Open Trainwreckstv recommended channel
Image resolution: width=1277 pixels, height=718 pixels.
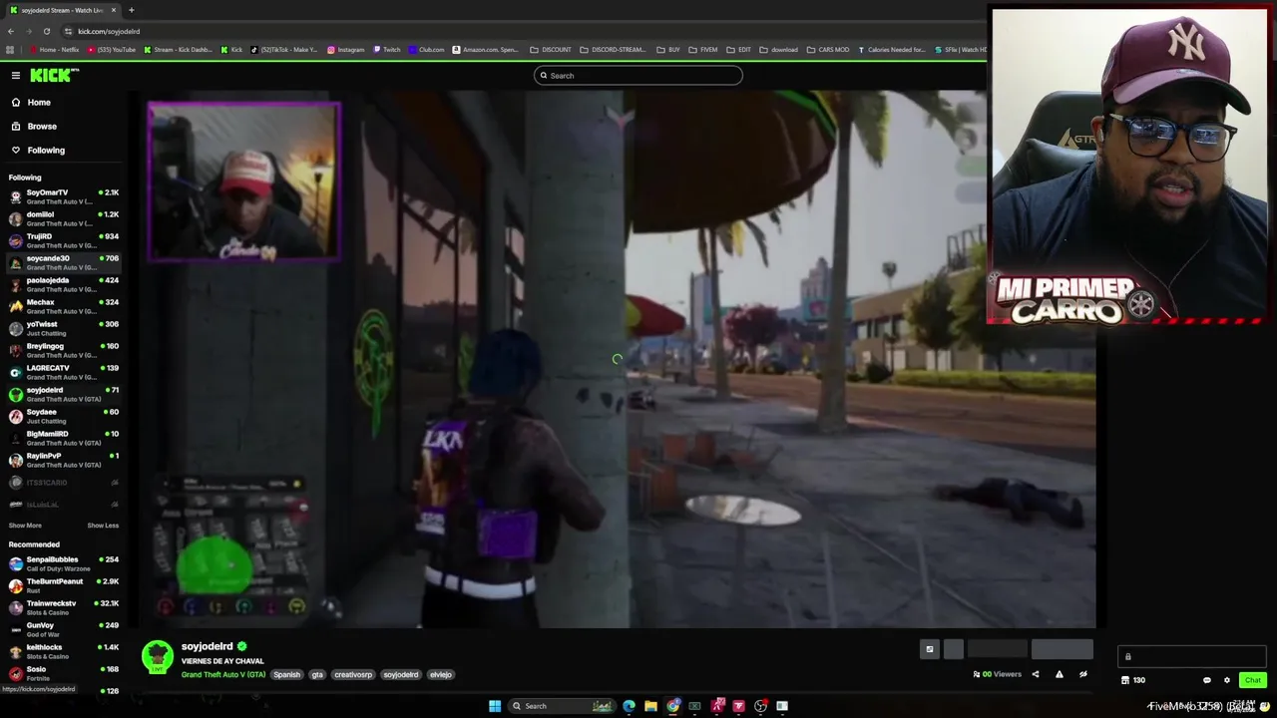(x=64, y=607)
